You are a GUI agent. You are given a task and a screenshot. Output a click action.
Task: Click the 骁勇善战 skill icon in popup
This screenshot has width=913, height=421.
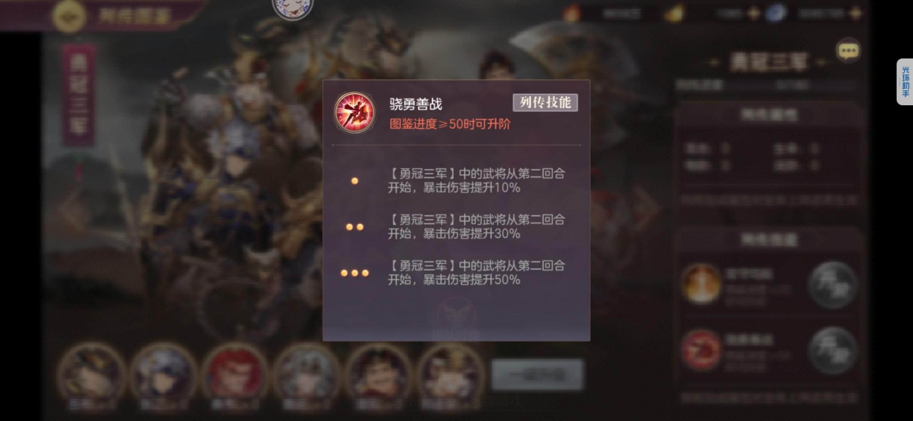click(355, 112)
